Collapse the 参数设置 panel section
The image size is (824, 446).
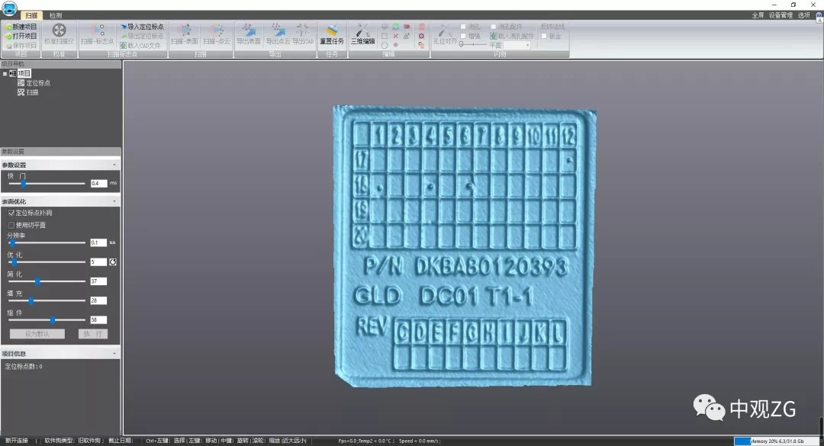114,165
